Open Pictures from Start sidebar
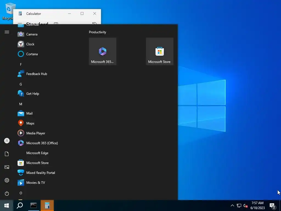 point(7,167)
